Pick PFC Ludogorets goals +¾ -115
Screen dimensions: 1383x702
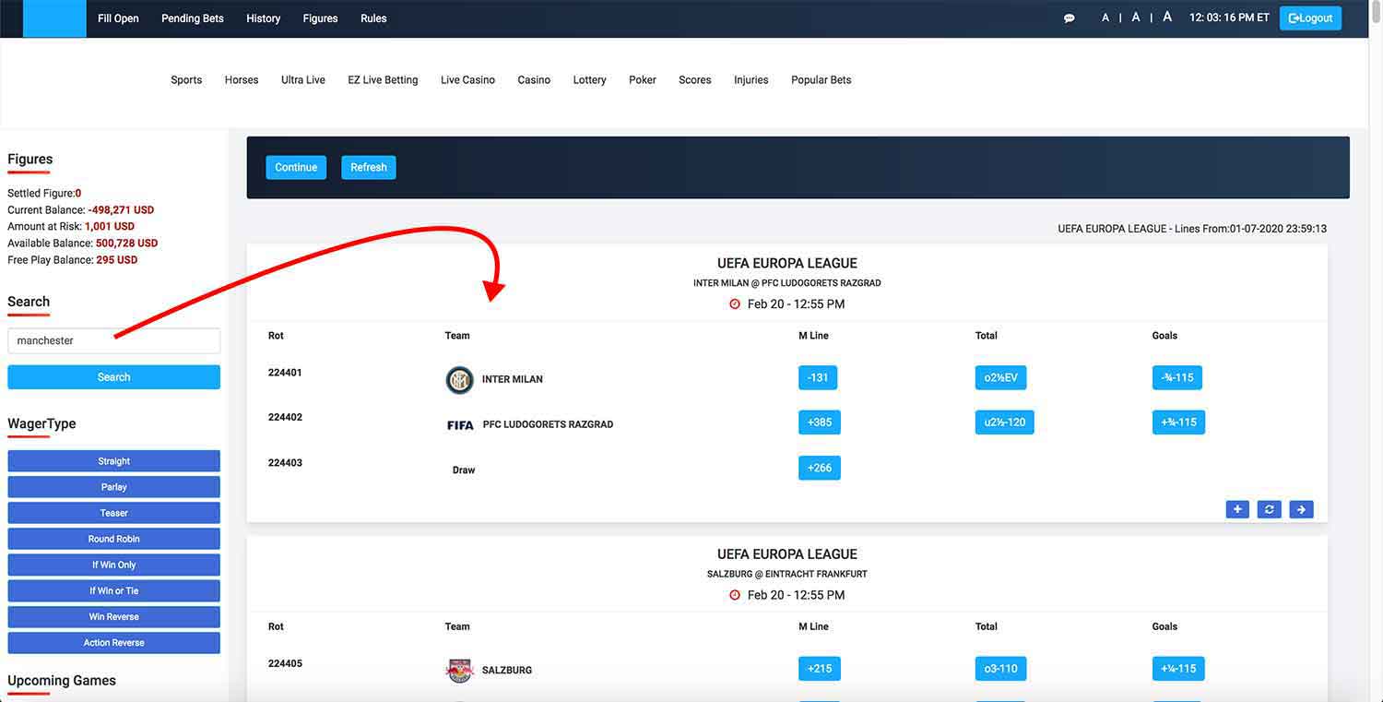[x=1178, y=422]
